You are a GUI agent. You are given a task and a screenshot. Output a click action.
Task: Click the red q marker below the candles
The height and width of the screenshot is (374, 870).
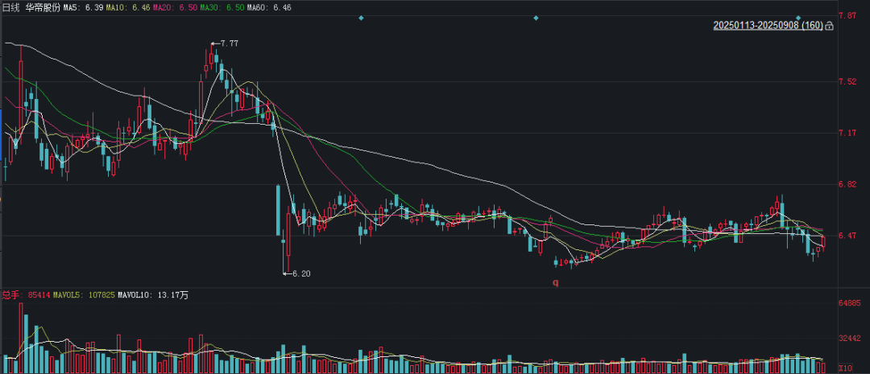pos(555,282)
